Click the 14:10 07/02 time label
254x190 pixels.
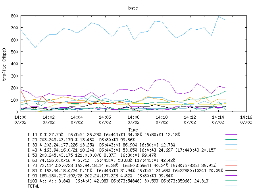[x=162, y=120]
